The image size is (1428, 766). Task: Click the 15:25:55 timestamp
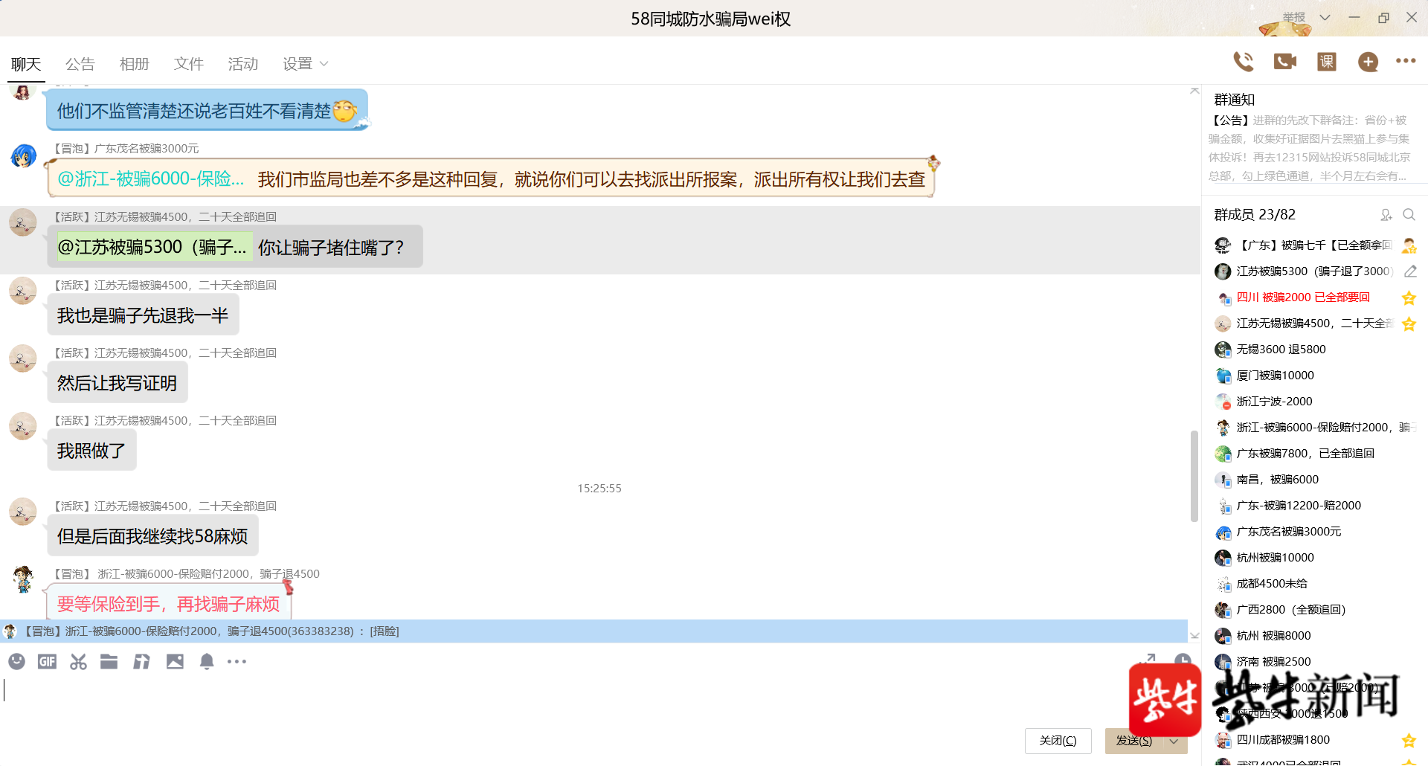(x=599, y=489)
